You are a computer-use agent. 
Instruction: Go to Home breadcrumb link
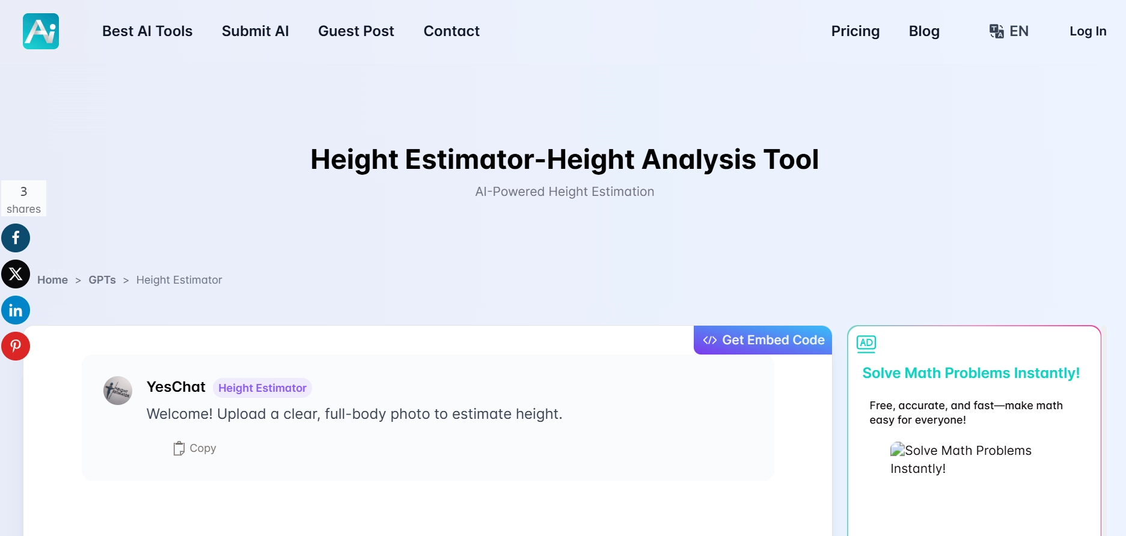[52, 280]
